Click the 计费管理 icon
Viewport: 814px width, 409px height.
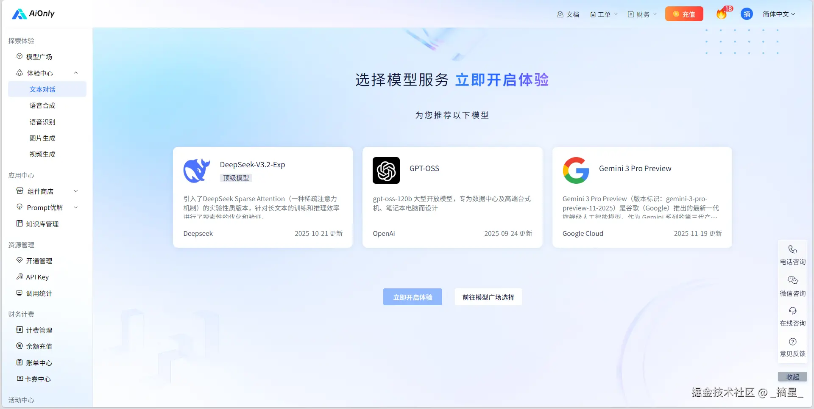pos(20,330)
